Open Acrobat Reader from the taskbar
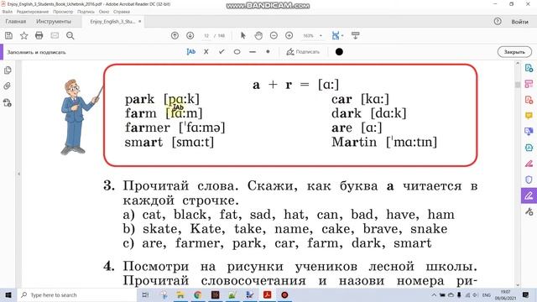The width and height of the screenshot is (537, 302). tap(267, 294)
